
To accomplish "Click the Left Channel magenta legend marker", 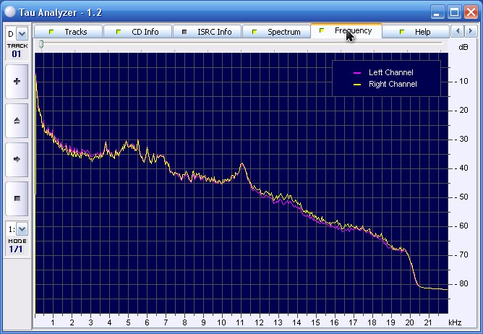I will (356, 73).
